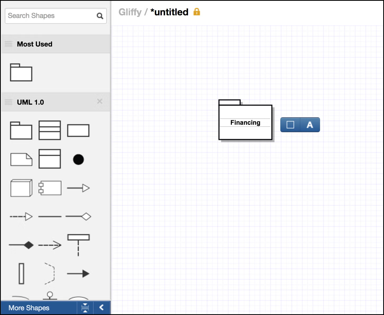Select the lifeline shape with dashed line

78,245
